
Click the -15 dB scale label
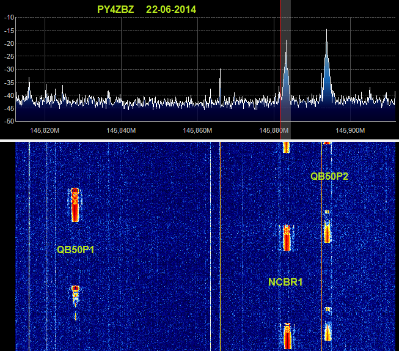pyautogui.click(x=9, y=31)
